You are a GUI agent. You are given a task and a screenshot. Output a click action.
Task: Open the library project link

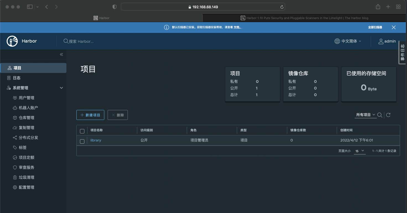tap(96, 140)
